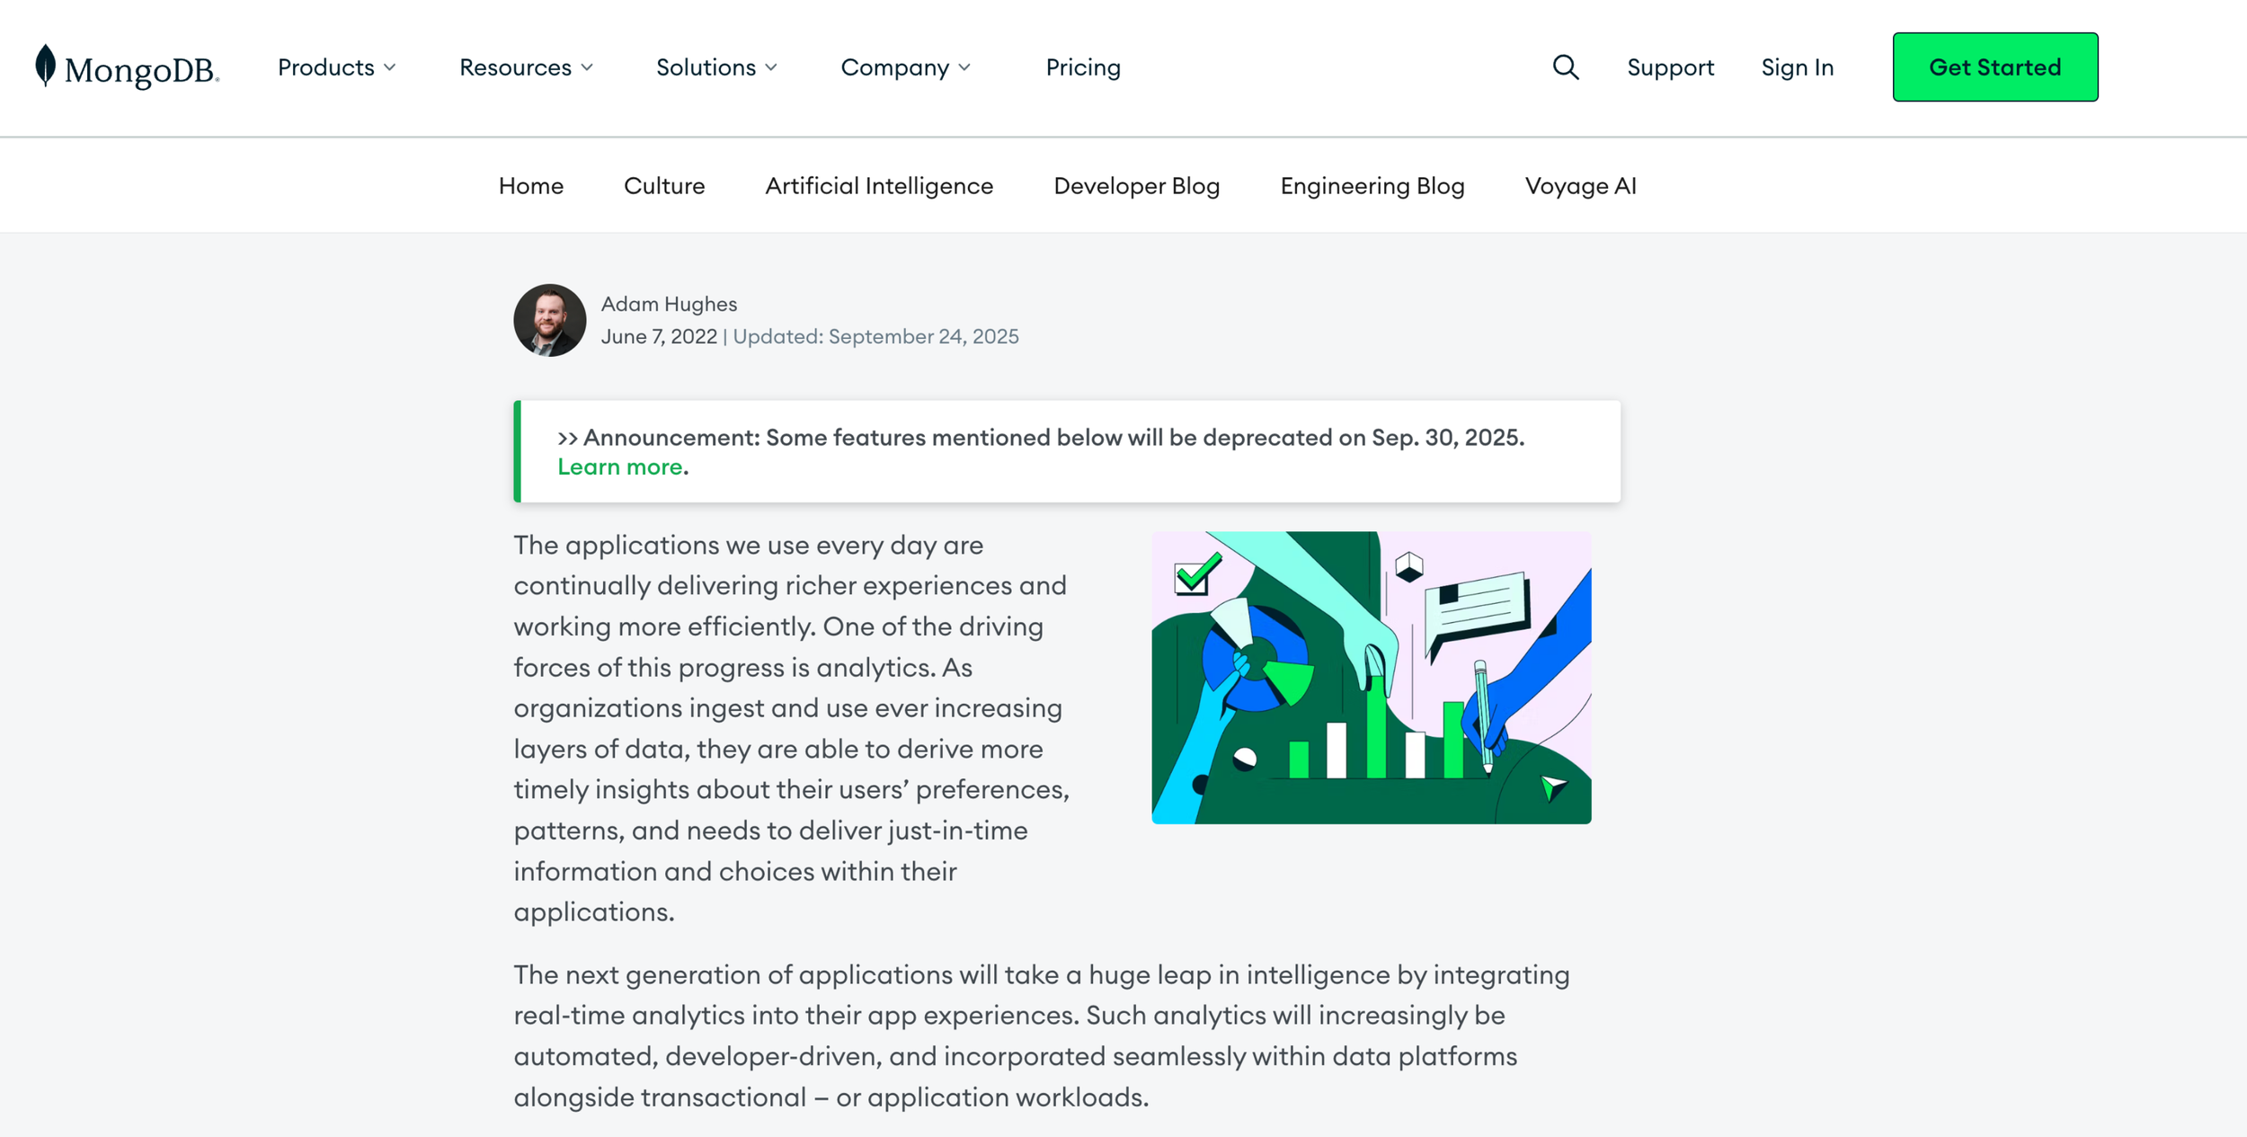Image resolution: width=2247 pixels, height=1137 pixels.
Task: Click the green Get Started button
Action: point(1995,67)
